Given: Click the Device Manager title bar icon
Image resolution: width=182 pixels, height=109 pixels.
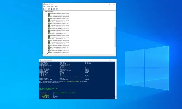Looking at the screenshot, I should pos(44,4).
